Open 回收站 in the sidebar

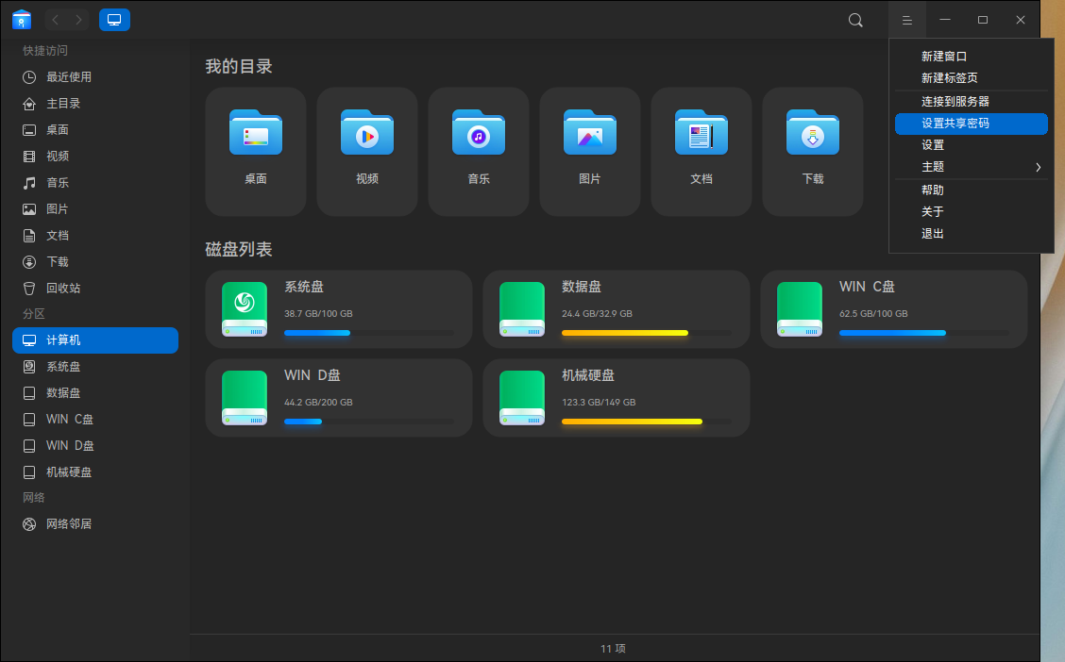(95, 289)
